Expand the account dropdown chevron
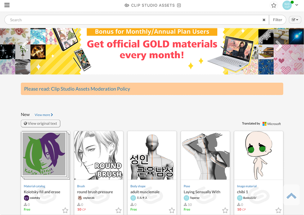This screenshot has width=304, height=215. pos(297,5)
